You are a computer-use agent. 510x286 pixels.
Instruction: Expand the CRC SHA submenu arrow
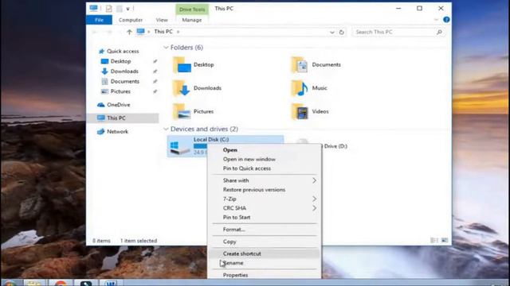click(x=314, y=208)
